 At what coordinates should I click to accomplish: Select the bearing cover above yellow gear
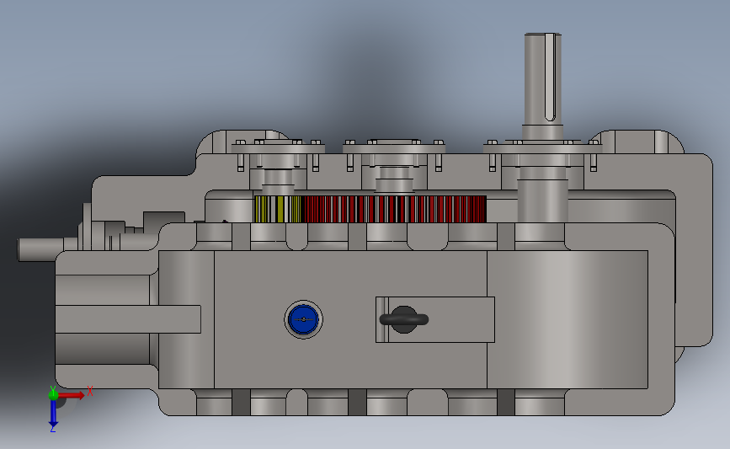[x=278, y=148]
